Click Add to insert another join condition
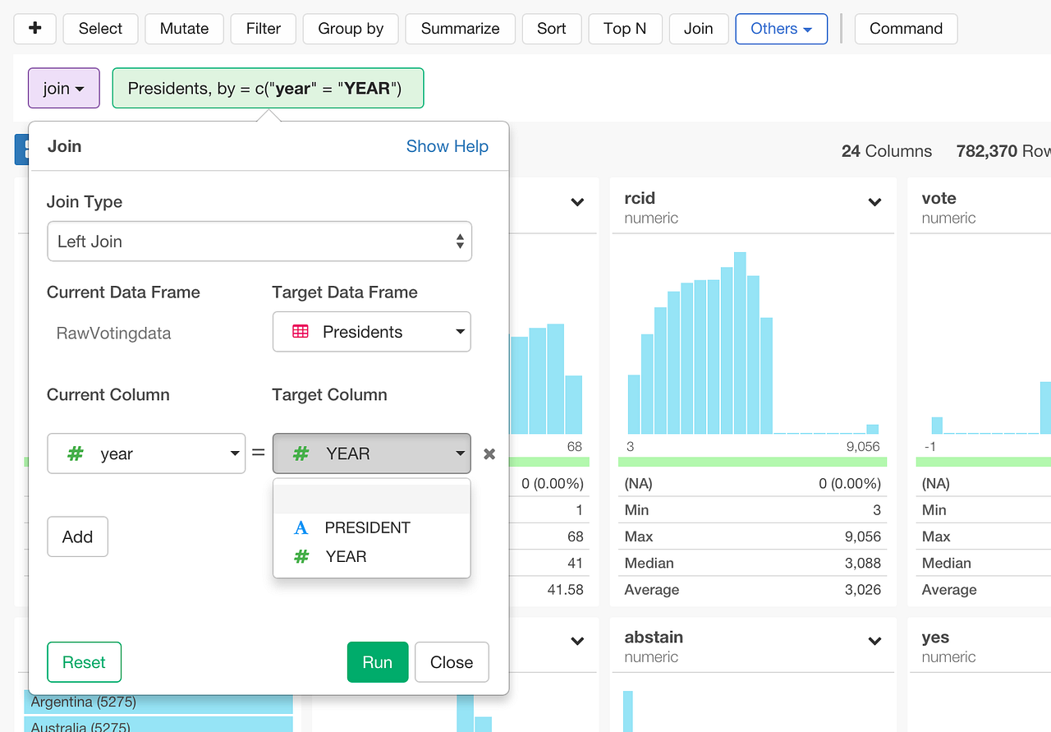1051x732 pixels. pos(77,536)
